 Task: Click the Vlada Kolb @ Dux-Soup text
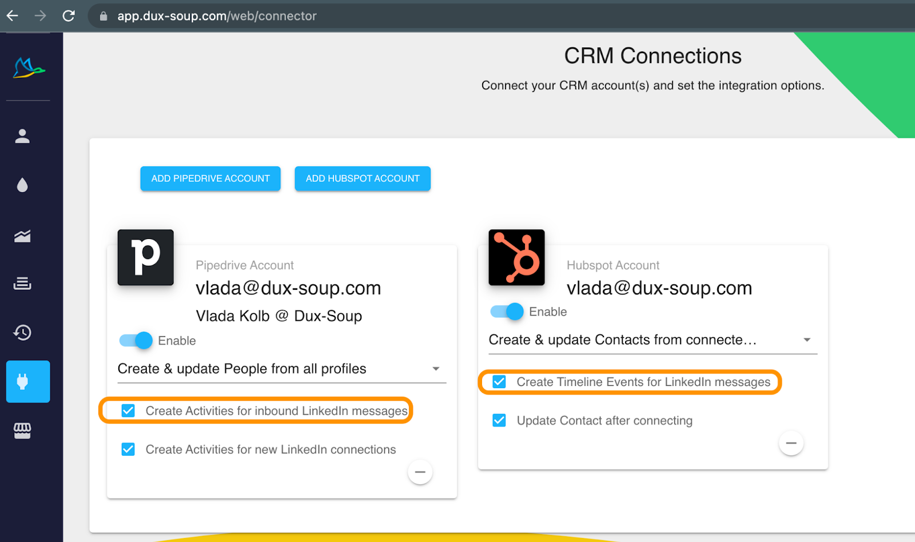pyautogui.click(x=279, y=316)
